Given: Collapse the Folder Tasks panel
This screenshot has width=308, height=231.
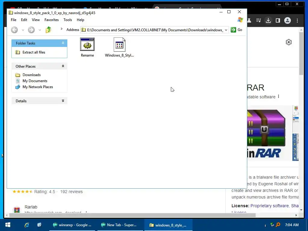Looking at the screenshot, I should (x=63, y=43).
